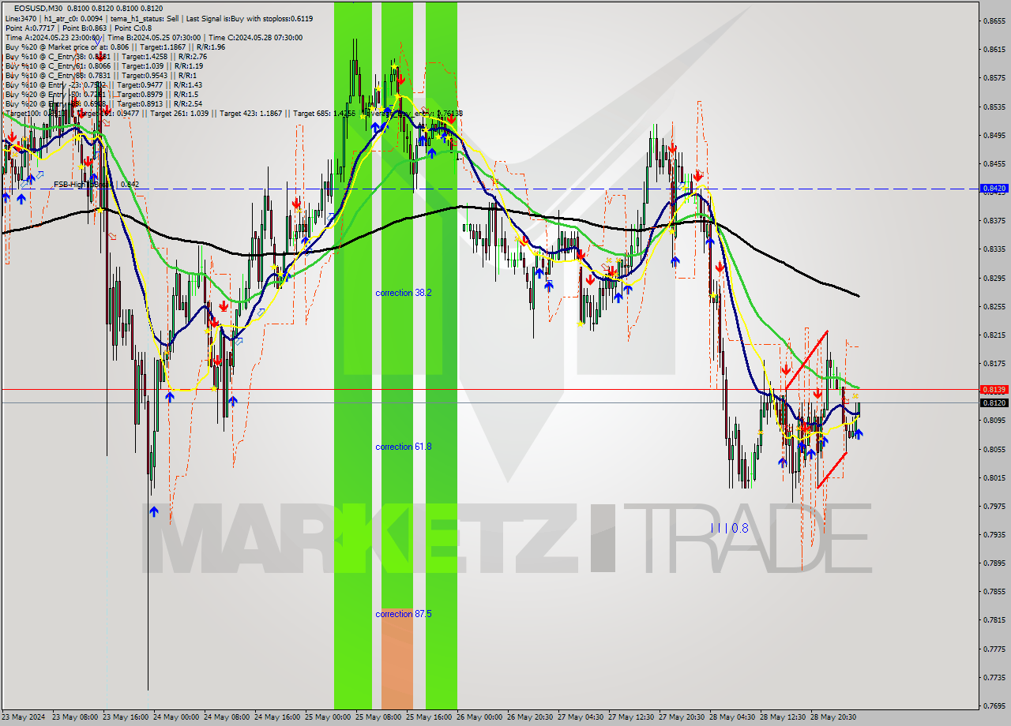1011x726 pixels.
Task: Click the 0.8655 price scale label
Action: [x=994, y=21]
